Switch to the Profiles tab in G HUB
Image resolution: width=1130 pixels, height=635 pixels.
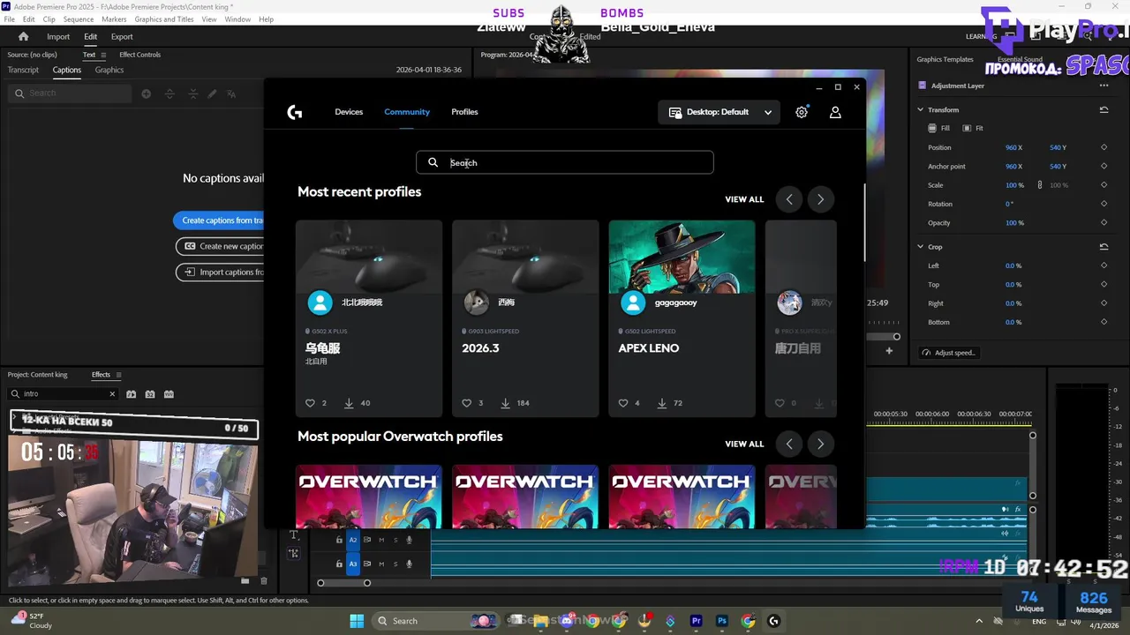tap(464, 112)
